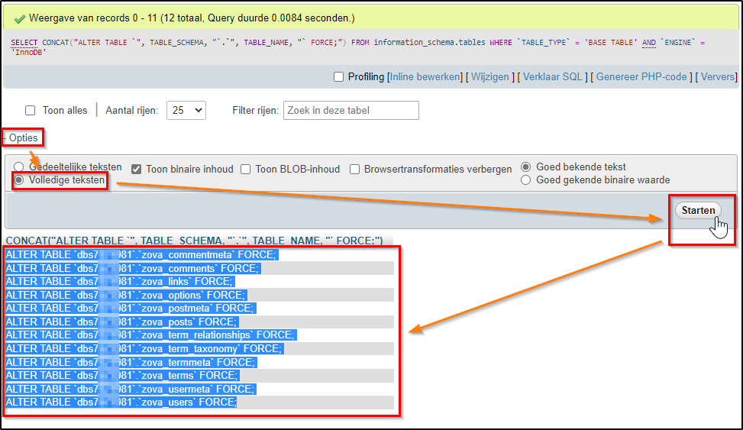Image resolution: width=743 pixels, height=430 pixels.
Task: Open Verklaar SQL link
Action: click(553, 77)
